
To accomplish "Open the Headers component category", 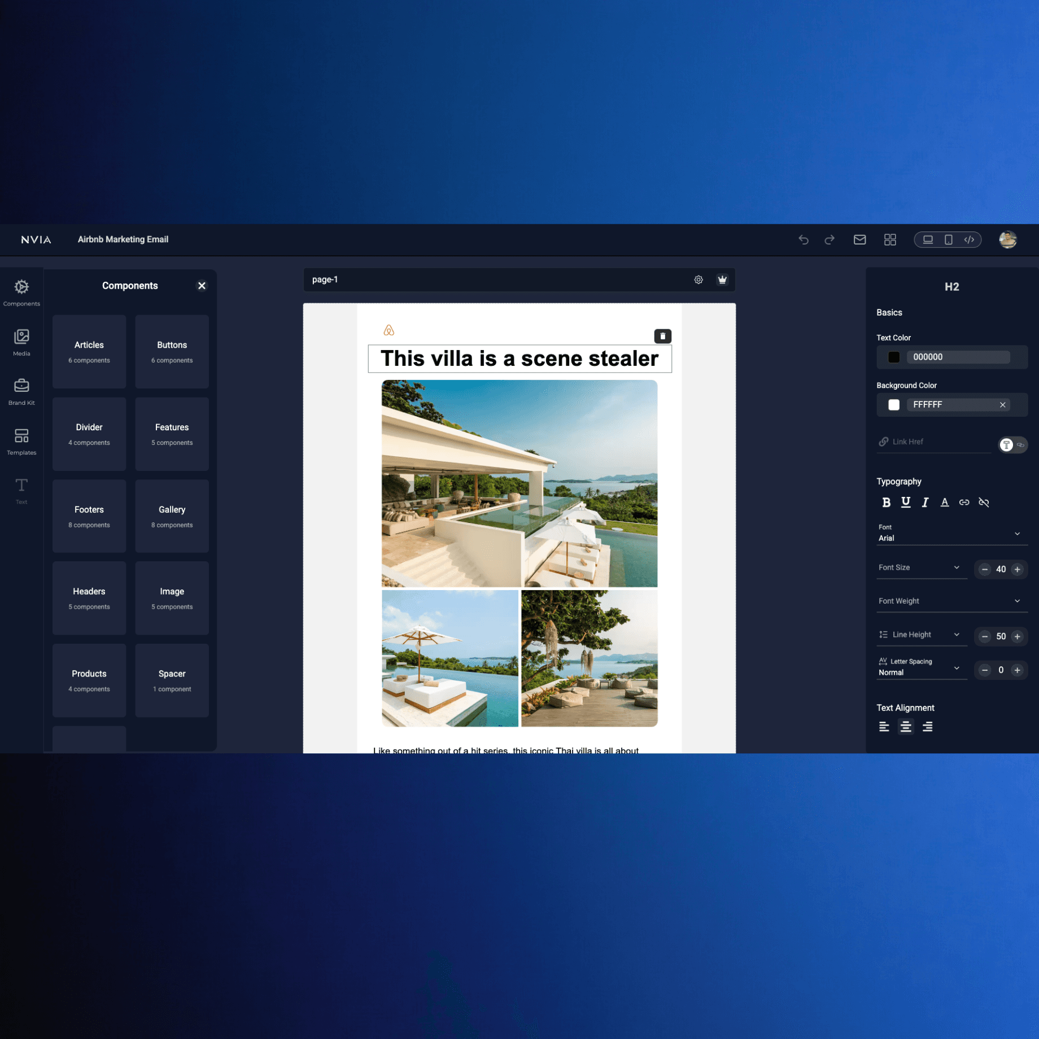I will (x=89, y=598).
